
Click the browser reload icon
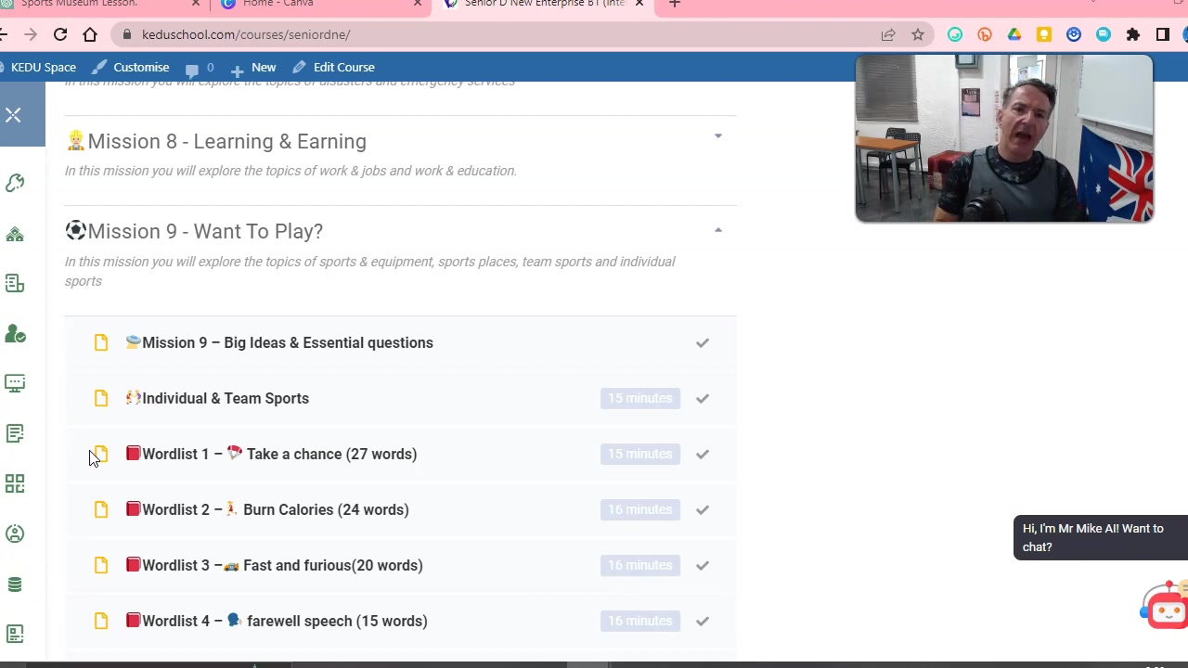click(60, 34)
